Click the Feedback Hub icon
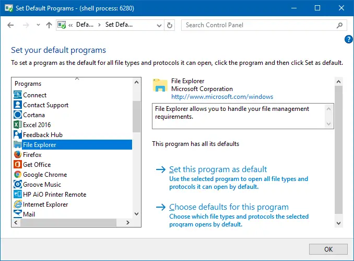 coord(18,135)
